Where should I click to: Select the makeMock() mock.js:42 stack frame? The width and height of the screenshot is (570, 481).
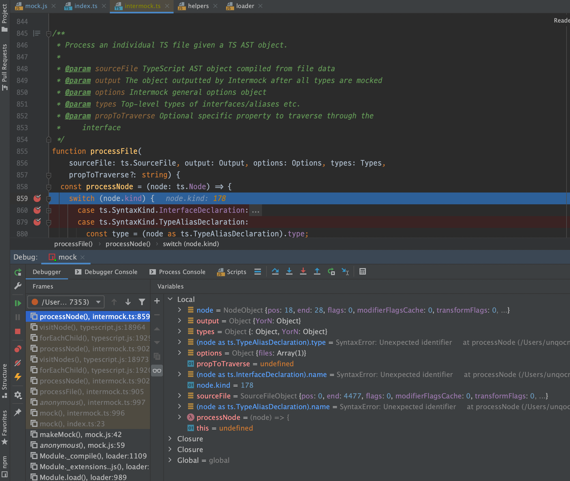click(81, 434)
